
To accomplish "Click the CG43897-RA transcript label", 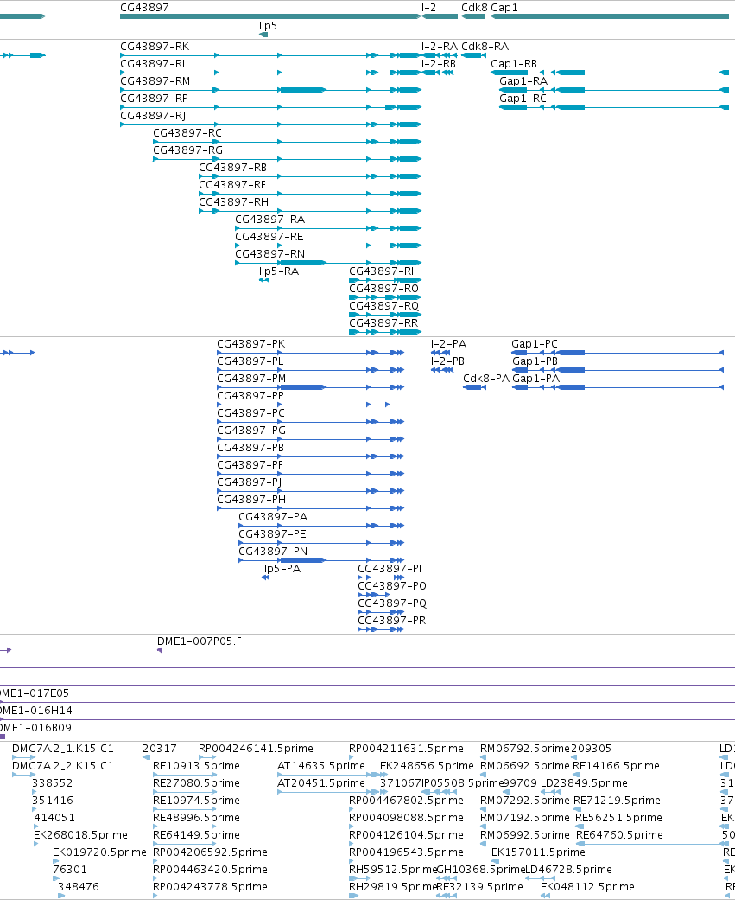I will (270, 220).
